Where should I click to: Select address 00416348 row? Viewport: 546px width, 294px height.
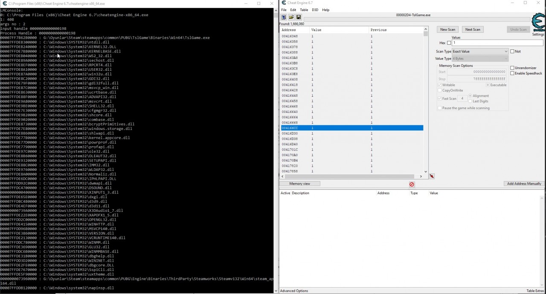(351, 36)
